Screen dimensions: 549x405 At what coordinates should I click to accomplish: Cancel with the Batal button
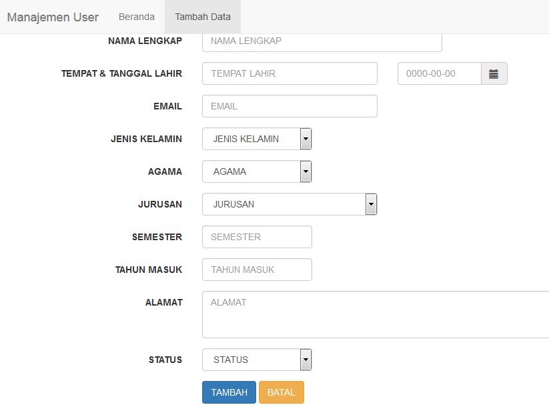[x=281, y=392]
